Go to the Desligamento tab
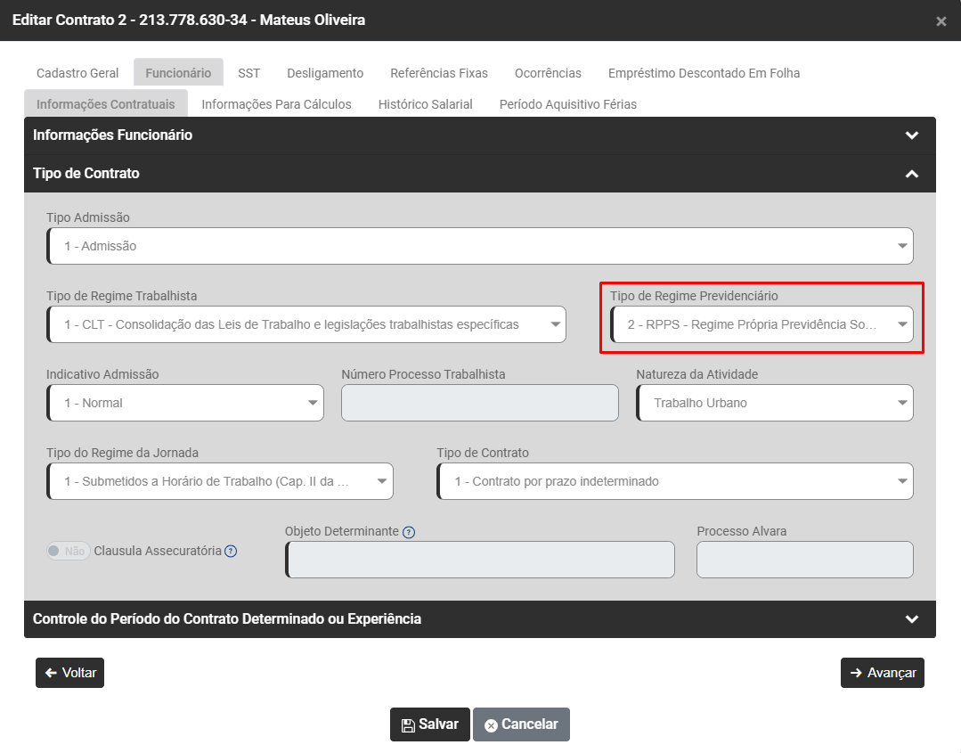The height and width of the screenshot is (753, 961). coord(325,73)
